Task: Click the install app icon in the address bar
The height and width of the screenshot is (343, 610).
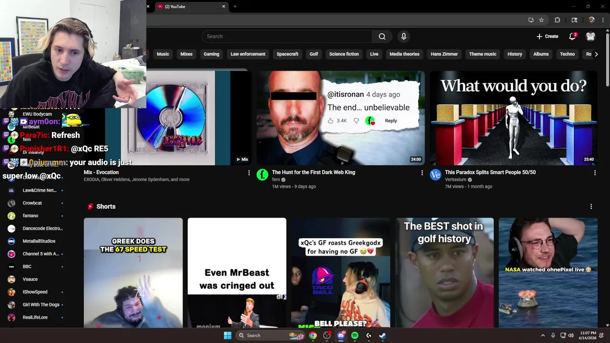Action: tap(531, 20)
